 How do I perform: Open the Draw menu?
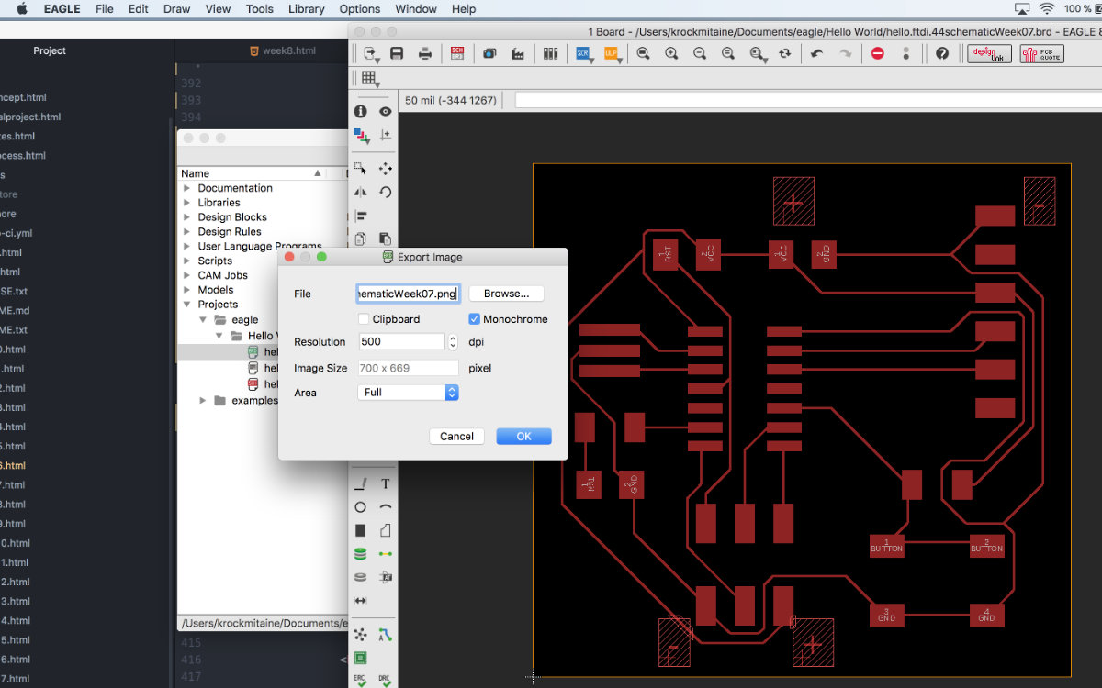(176, 9)
